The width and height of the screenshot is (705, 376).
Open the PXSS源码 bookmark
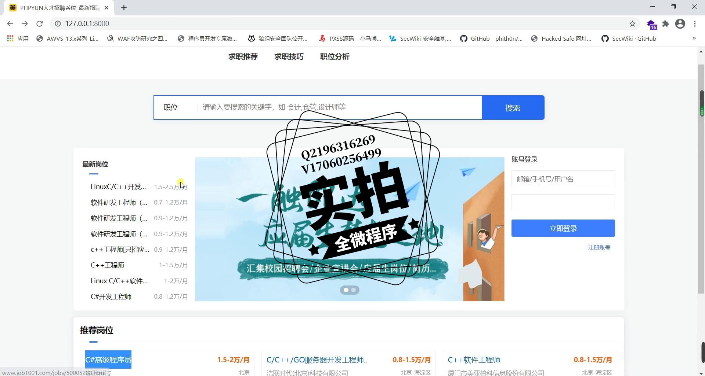point(350,38)
